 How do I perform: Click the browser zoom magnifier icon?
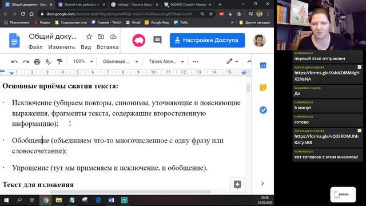(x=202, y=14)
